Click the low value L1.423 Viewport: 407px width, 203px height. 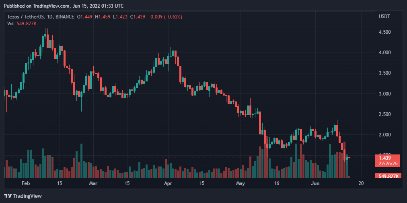click(x=120, y=17)
